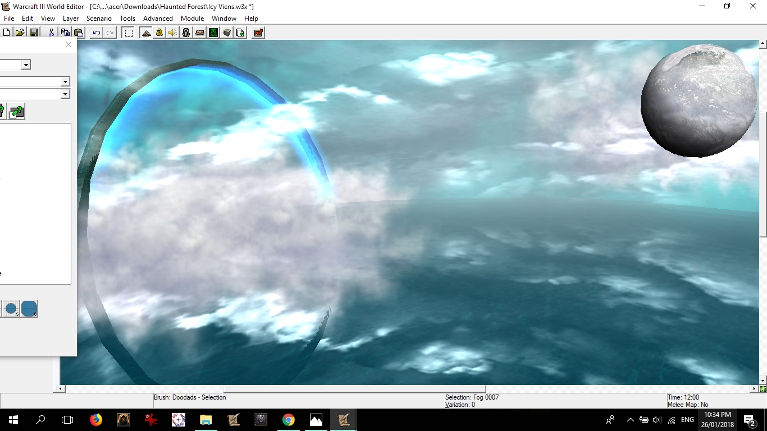Select the smaller circle brush size in palette
Viewport: 767px width, 431px height.
(11, 309)
